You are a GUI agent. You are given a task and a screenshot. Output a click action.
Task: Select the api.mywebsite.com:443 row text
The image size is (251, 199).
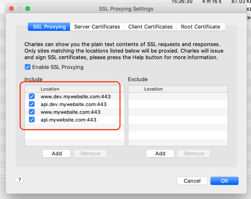[x=69, y=120]
